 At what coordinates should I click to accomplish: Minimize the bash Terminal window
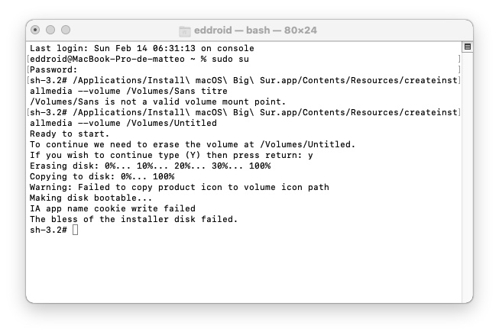[x=51, y=30]
